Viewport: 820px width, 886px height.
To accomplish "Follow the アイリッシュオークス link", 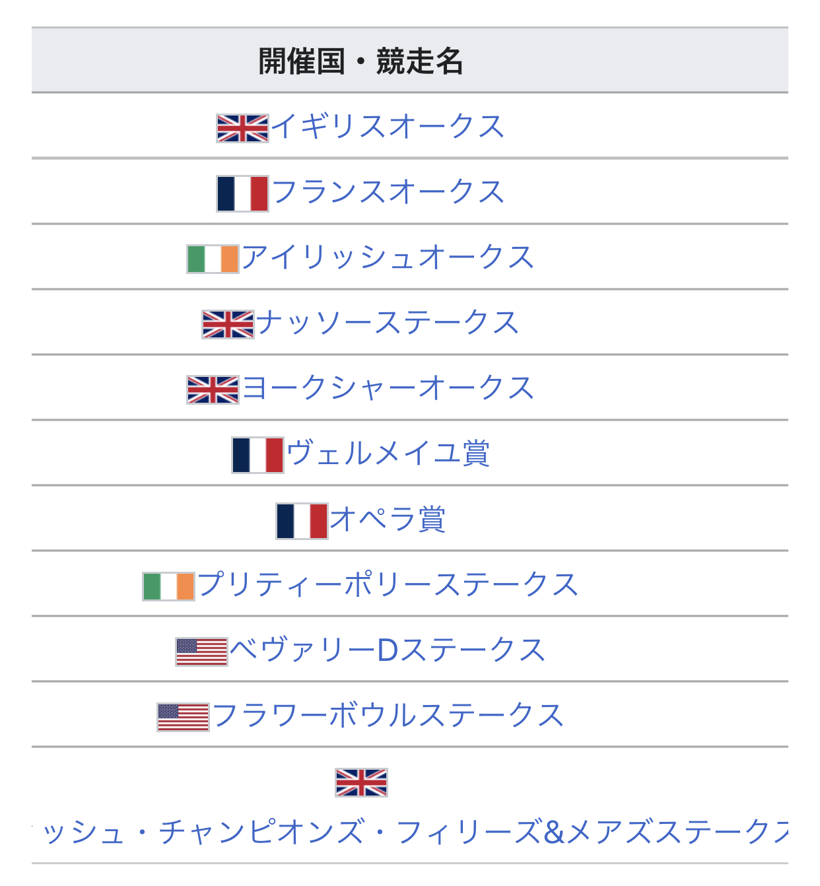I will (x=388, y=257).
